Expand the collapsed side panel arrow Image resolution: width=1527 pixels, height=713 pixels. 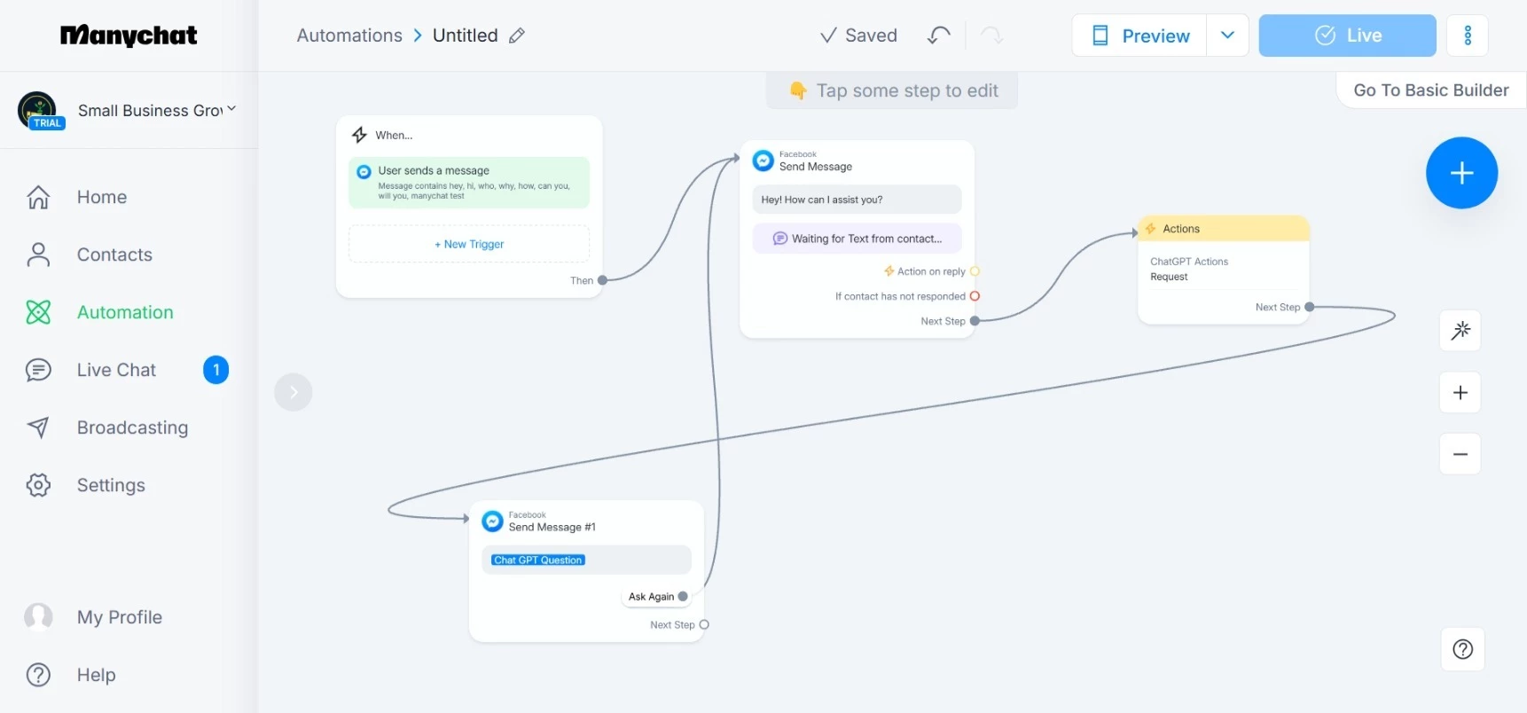294,392
